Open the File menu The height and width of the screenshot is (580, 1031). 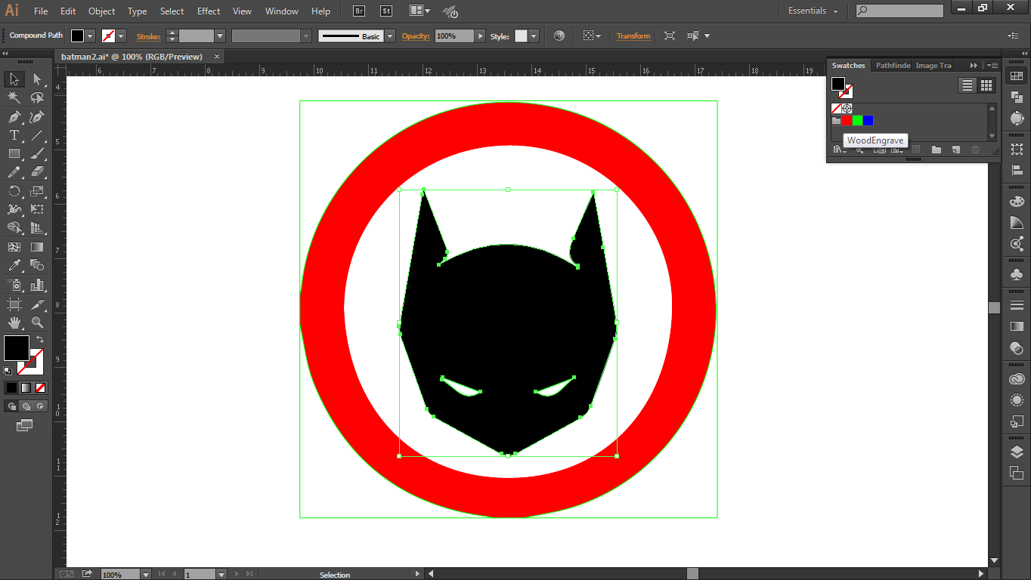[41, 11]
